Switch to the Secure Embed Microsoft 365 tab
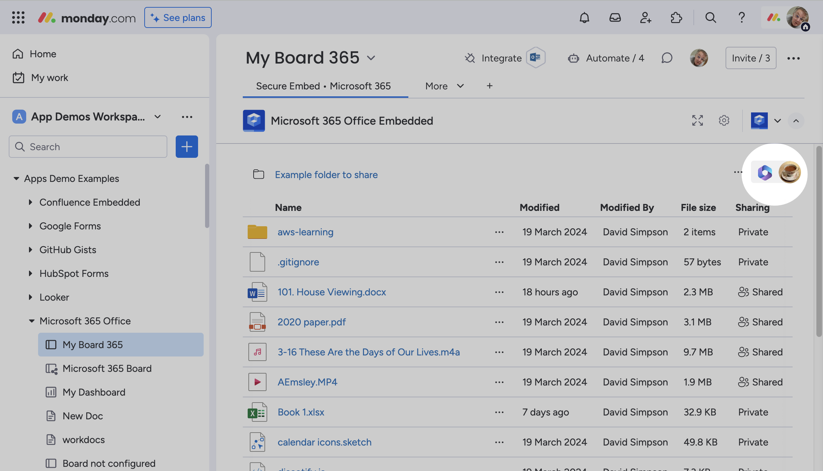 323,86
